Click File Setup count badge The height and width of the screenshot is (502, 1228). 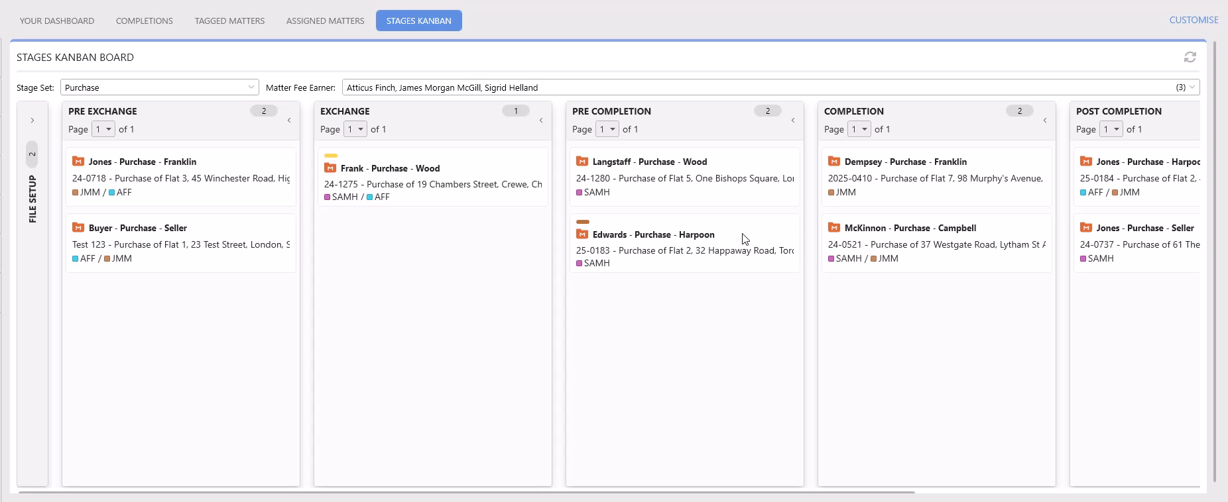32,154
